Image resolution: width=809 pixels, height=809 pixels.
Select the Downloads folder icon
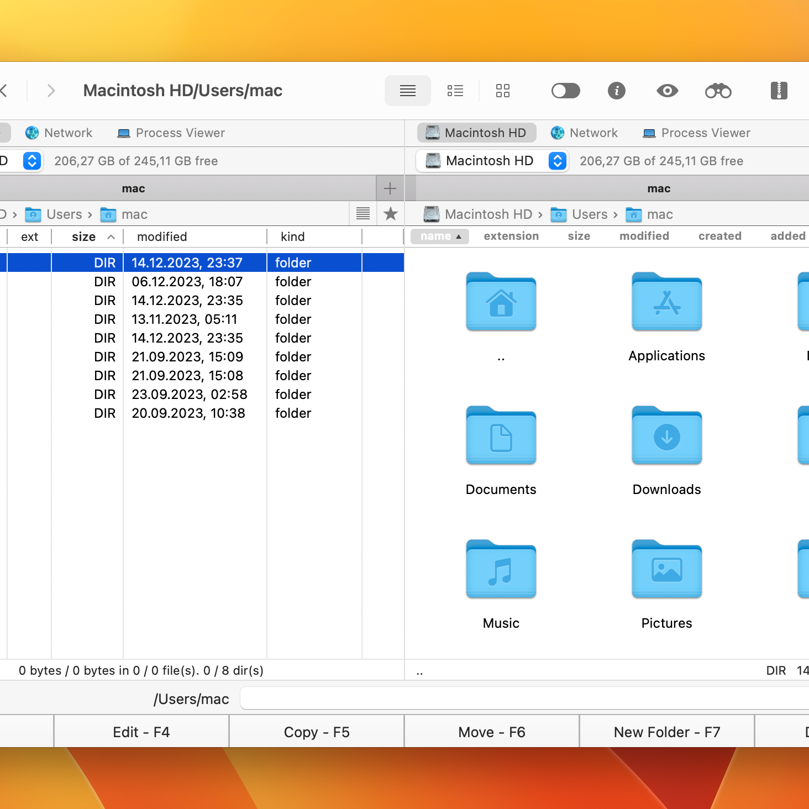667,436
